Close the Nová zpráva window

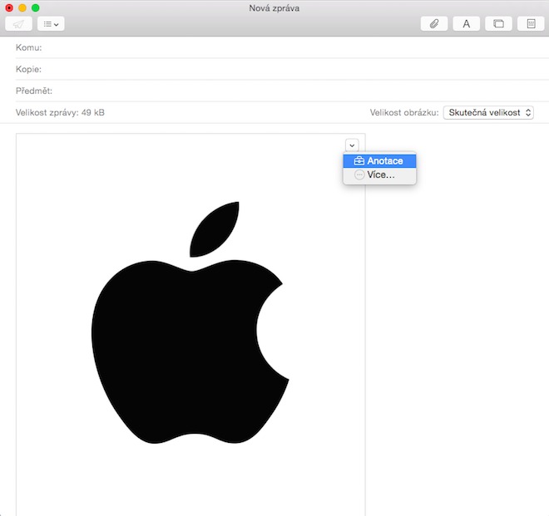(9, 7)
